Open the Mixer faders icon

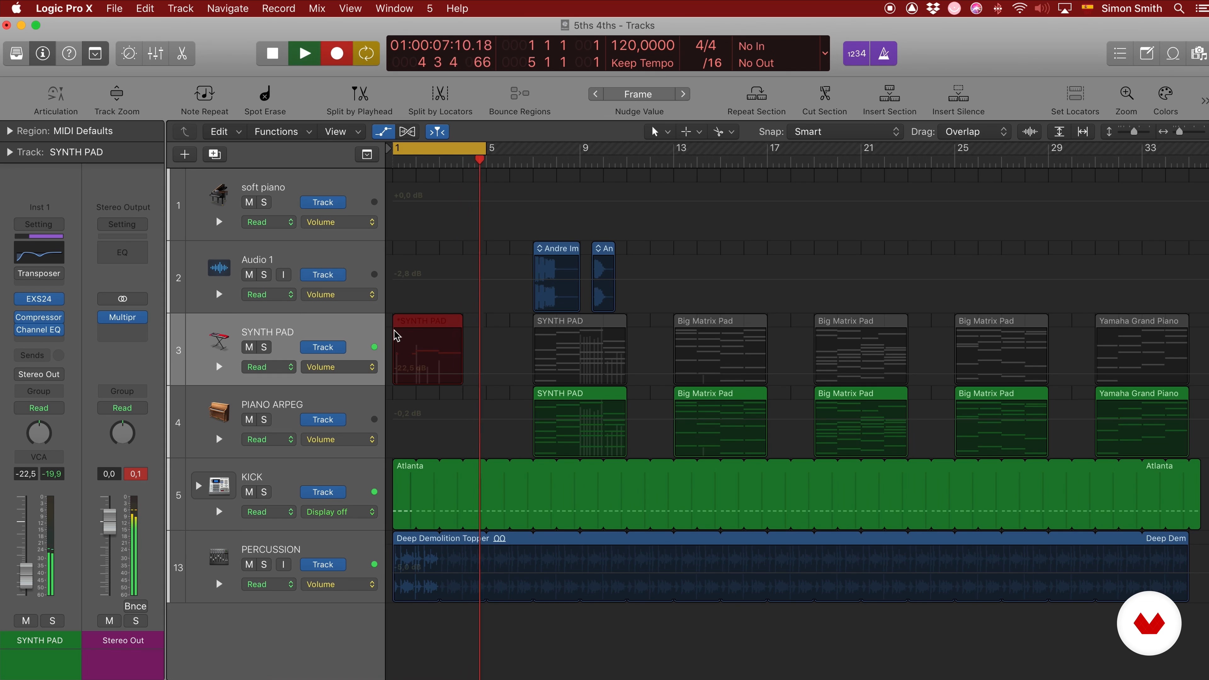155,54
